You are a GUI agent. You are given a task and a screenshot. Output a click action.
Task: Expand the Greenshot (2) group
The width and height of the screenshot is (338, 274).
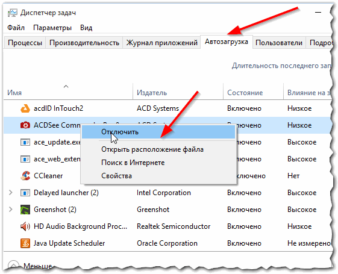[10, 210]
